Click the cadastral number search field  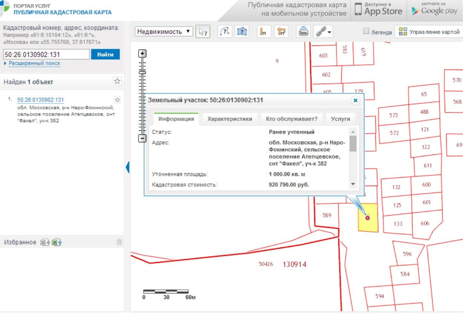point(46,54)
